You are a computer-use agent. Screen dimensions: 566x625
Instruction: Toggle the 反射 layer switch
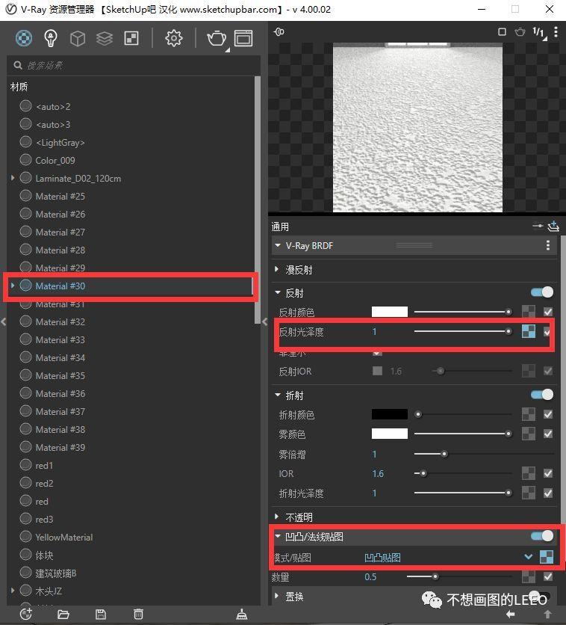[x=542, y=292]
